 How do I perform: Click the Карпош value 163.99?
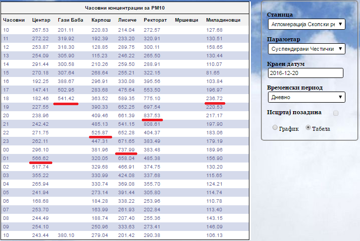pyautogui.click(x=100, y=209)
